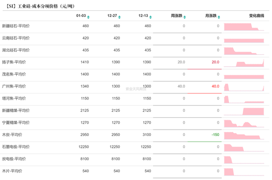272x180 pixels.
Task: Sort by the 01-03 column arrow icon
Action: click(x=89, y=17)
